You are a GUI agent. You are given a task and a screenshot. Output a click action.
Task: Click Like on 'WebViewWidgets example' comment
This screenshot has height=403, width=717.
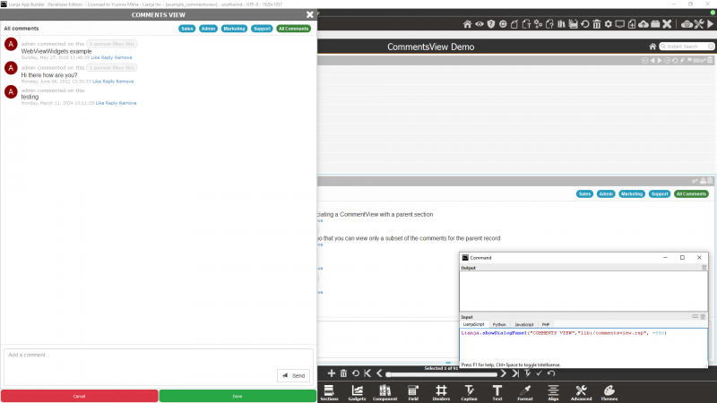tap(95, 57)
